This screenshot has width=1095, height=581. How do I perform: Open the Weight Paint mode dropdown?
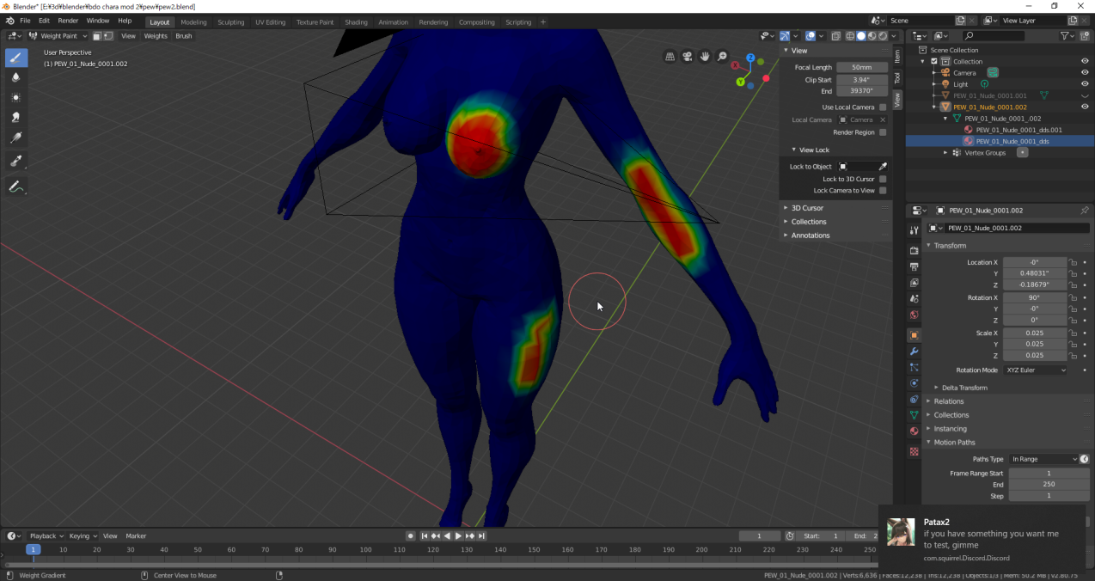[x=58, y=36]
